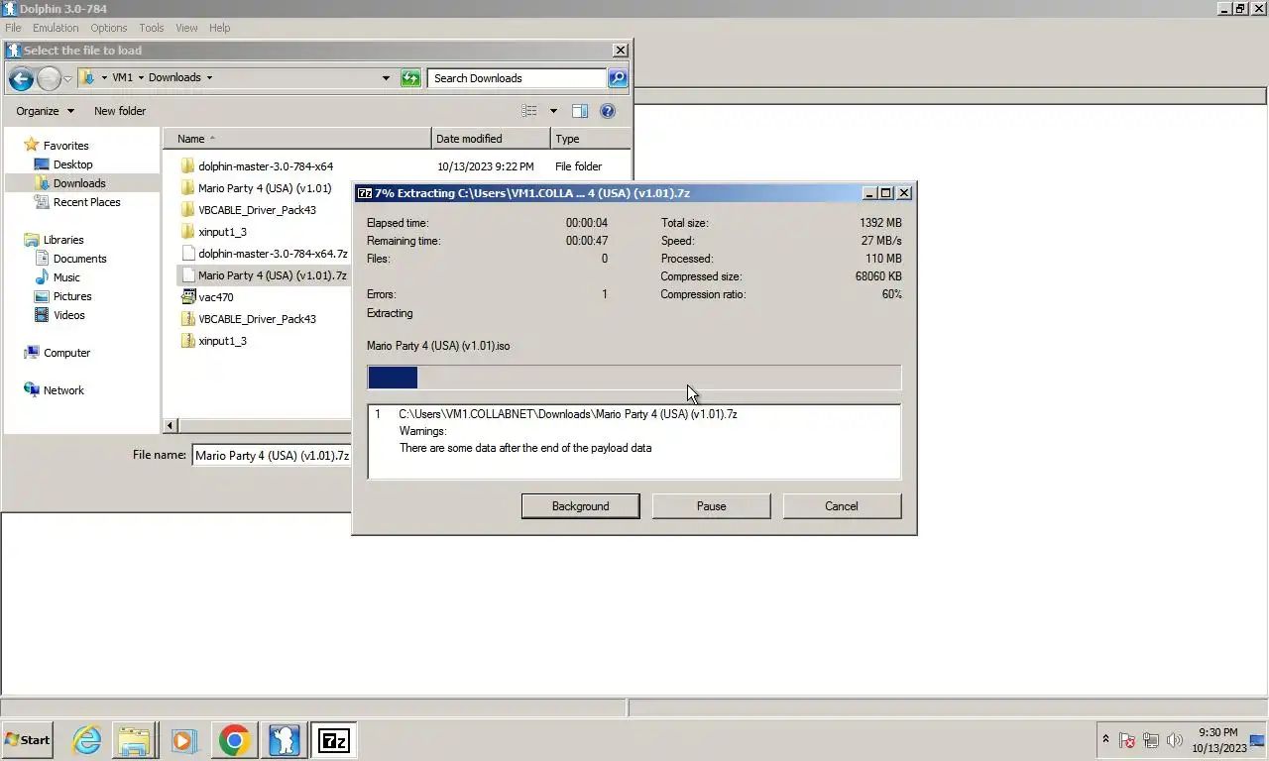
Task: Open the Music library
Action: point(66,277)
